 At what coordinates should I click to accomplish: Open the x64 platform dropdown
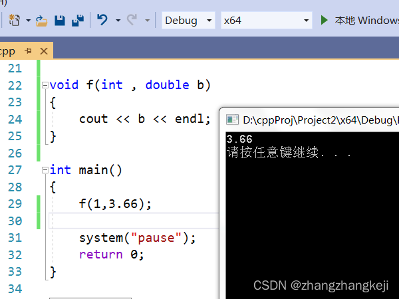pyautogui.click(x=267, y=21)
